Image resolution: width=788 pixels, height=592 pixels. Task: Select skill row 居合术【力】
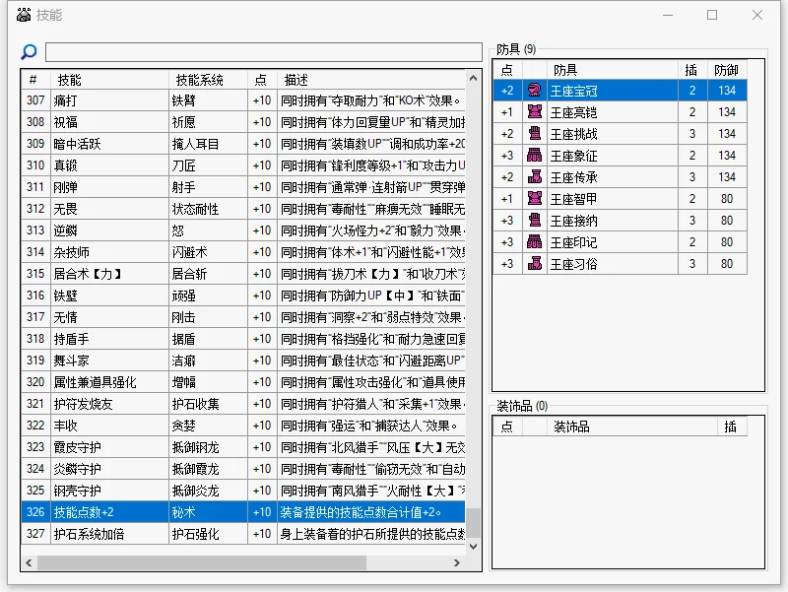coord(243,274)
